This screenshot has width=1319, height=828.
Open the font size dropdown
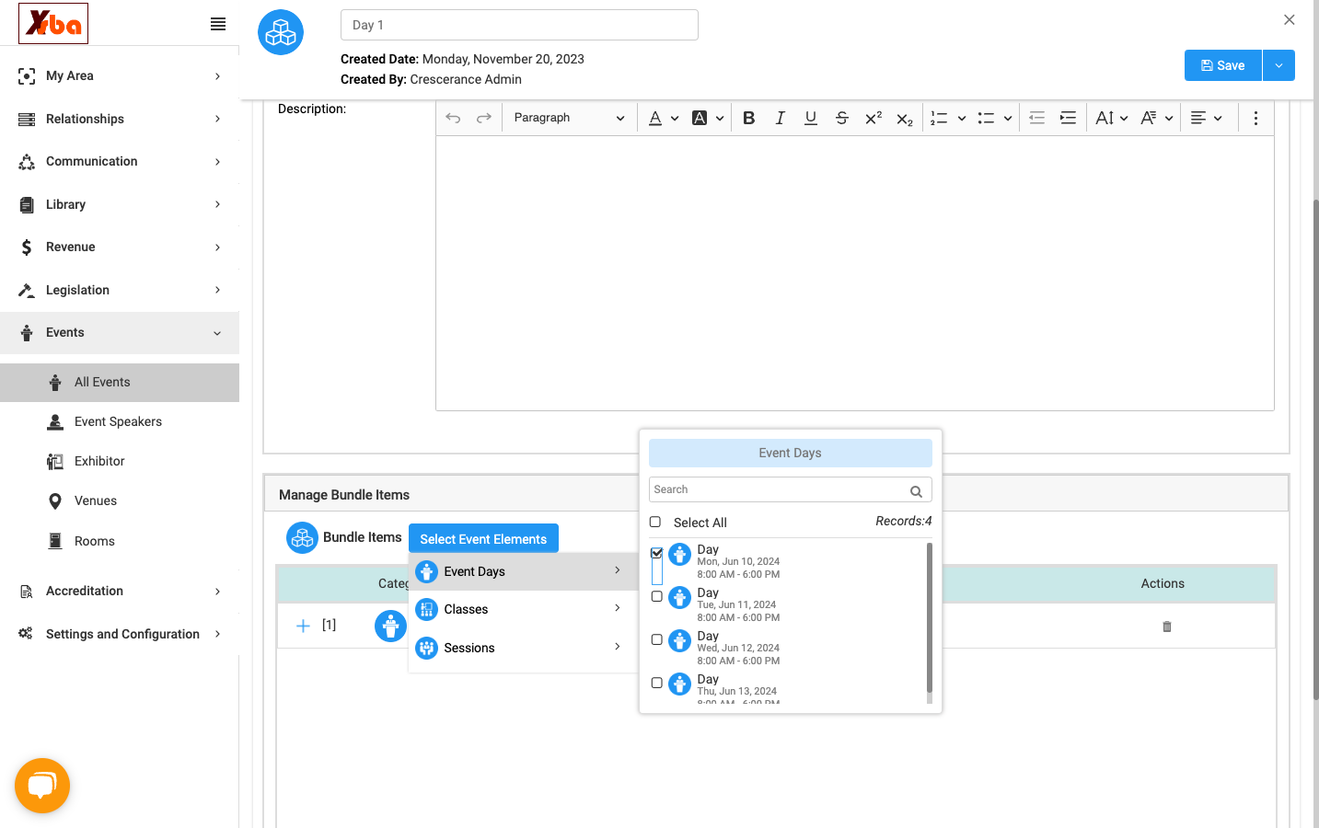pyautogui.click(x=1112, y=118)
